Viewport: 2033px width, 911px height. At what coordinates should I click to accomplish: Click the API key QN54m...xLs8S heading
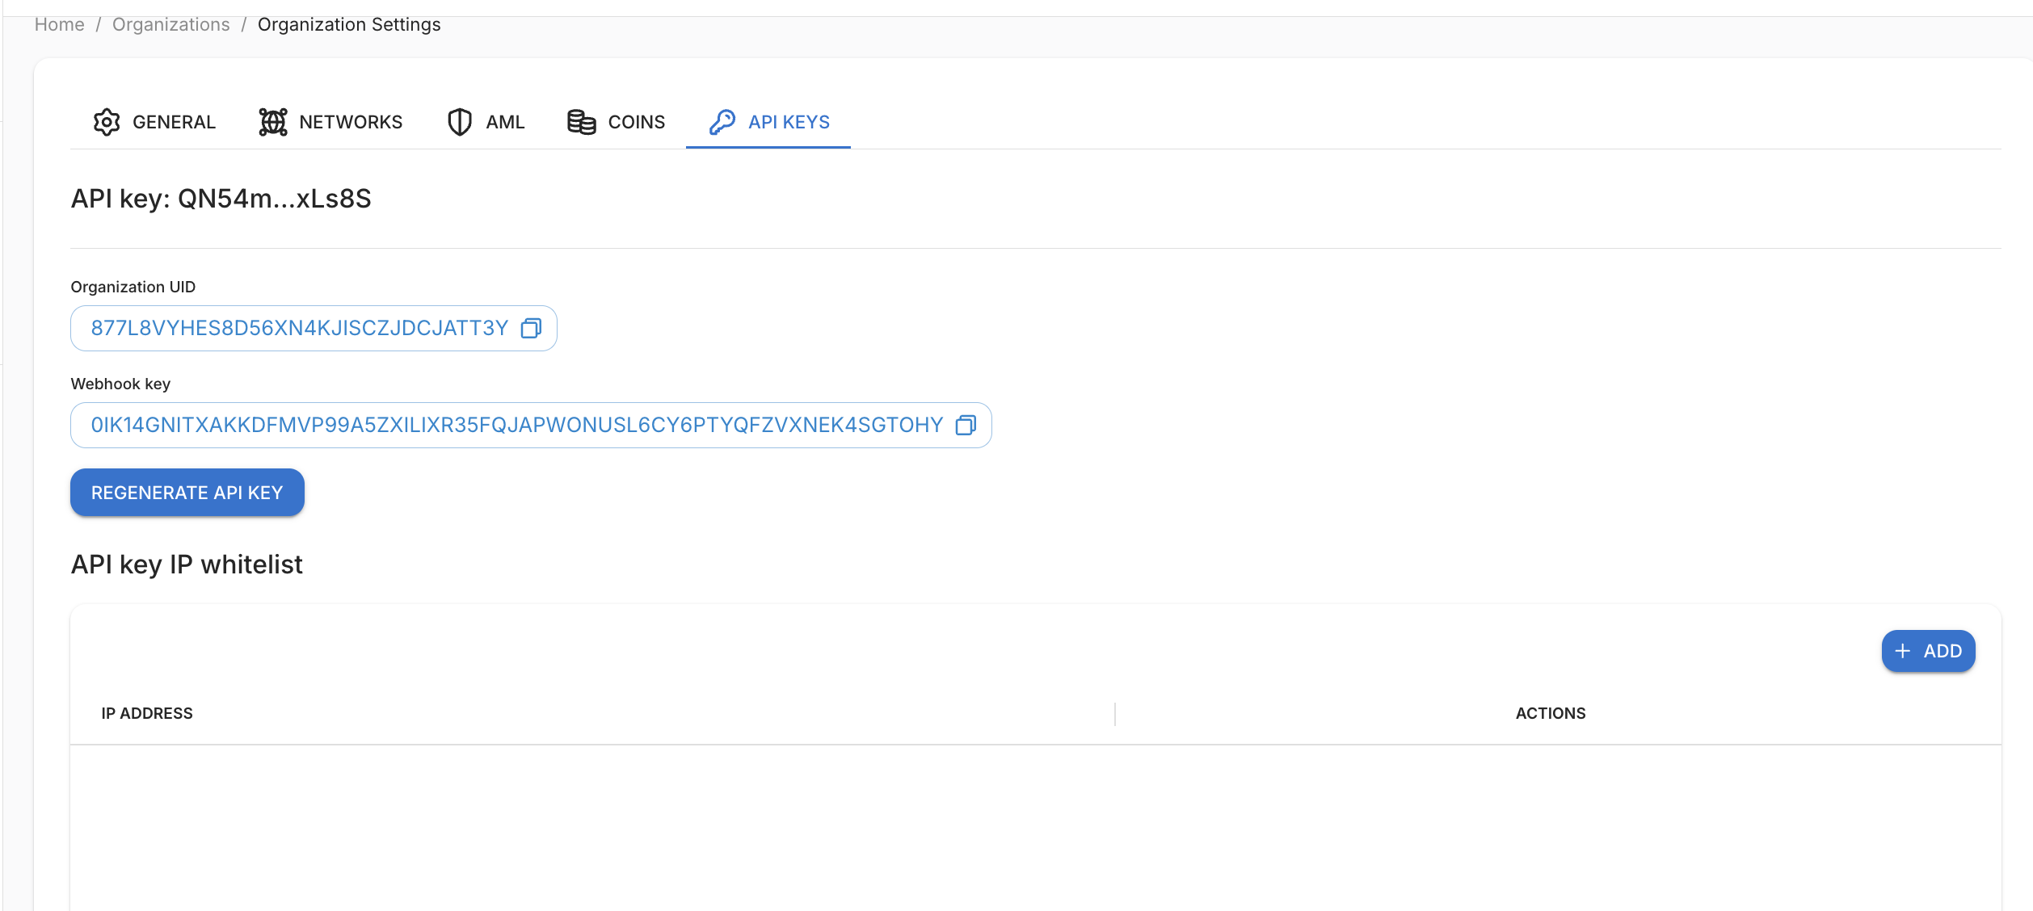221,199
